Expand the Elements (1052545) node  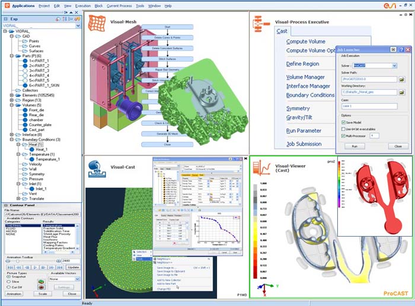click(x=12, y=95)
